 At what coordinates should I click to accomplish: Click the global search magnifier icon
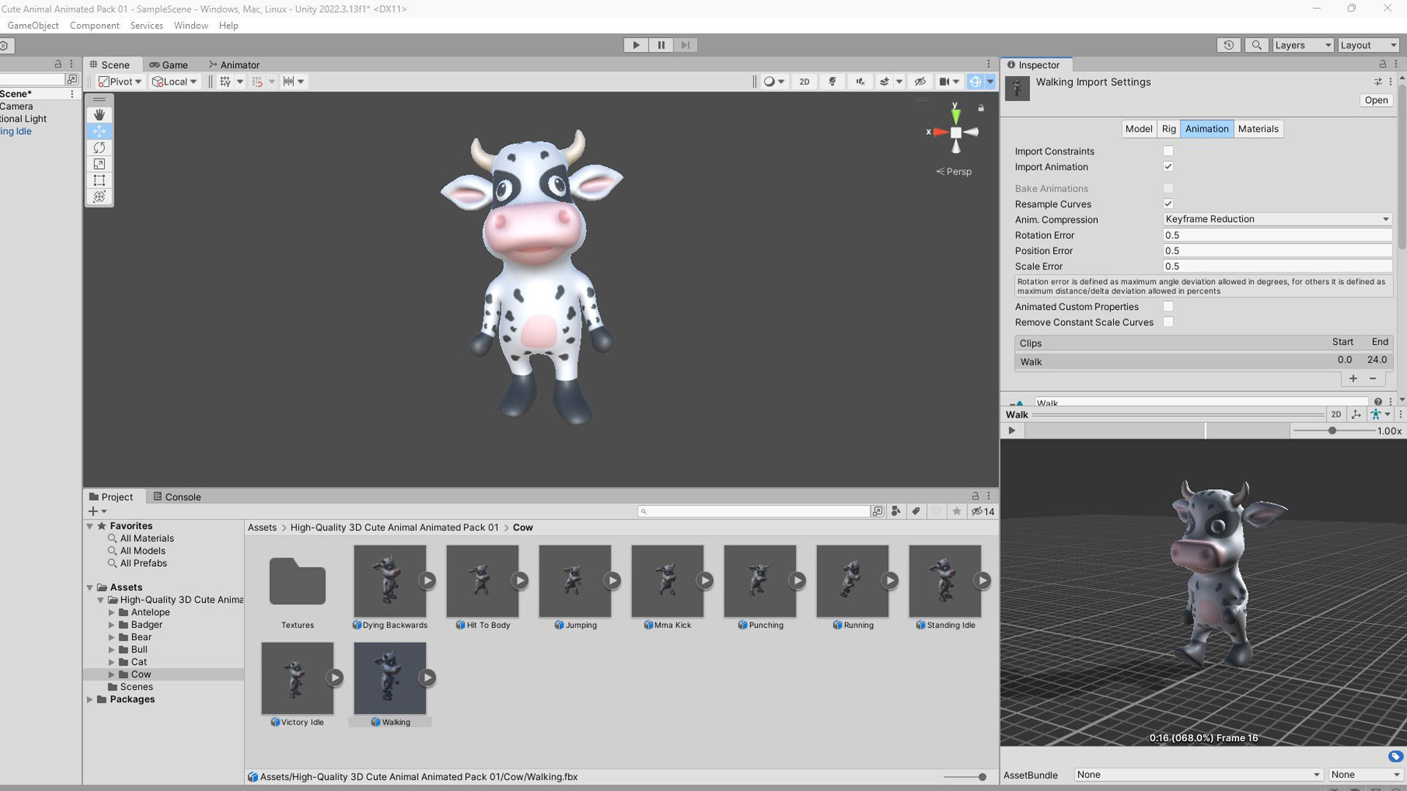[1257, 45]
